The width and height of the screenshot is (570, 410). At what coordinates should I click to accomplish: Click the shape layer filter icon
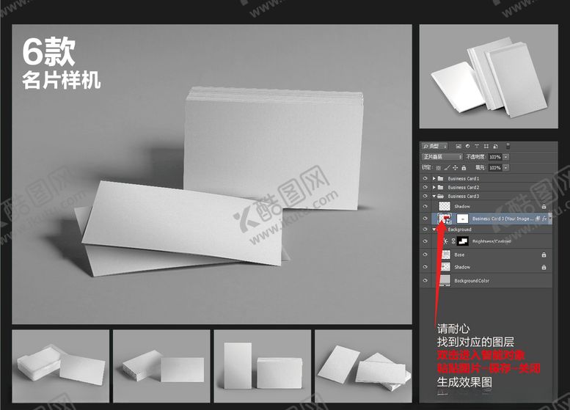(485, 146)
